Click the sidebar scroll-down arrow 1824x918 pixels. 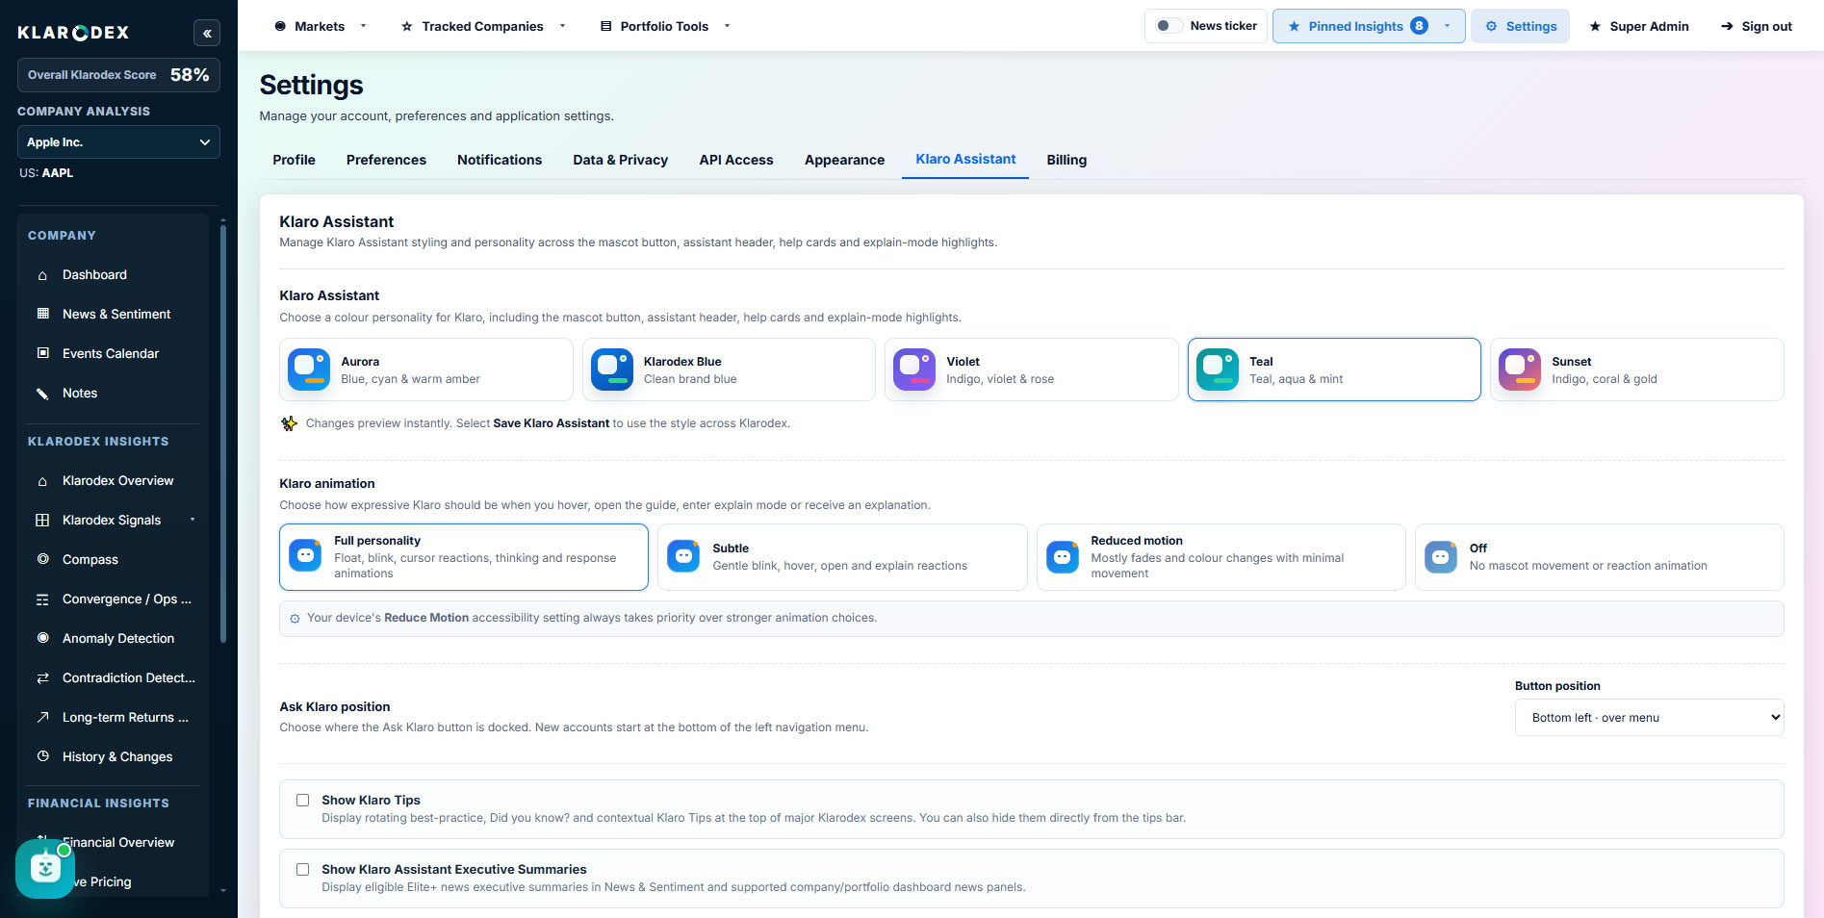(x=223, y=891)
